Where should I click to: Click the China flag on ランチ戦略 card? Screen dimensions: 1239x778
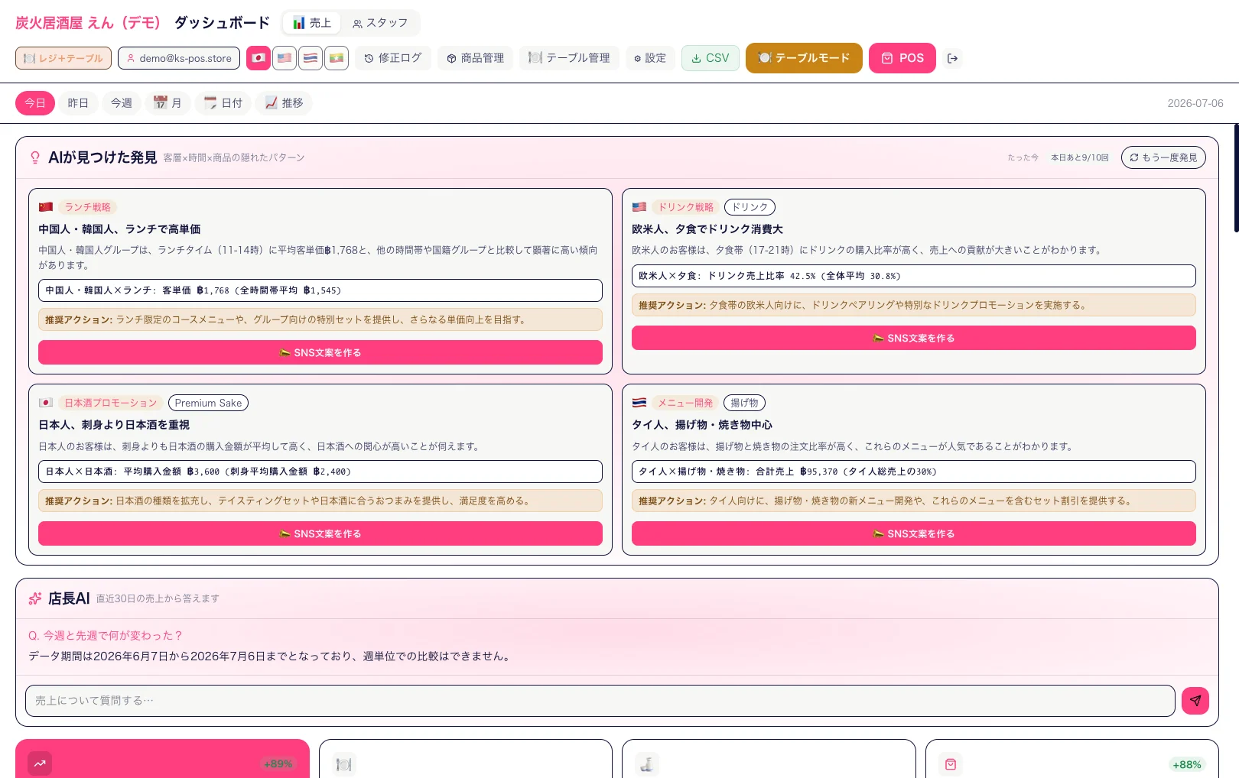[x=46, y=207]
